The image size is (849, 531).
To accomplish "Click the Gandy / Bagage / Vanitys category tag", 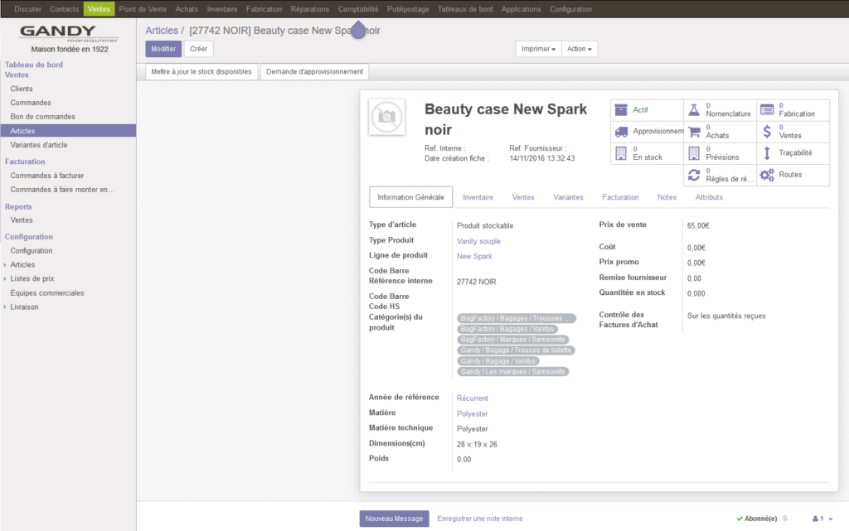I will [x=498, y=361].
